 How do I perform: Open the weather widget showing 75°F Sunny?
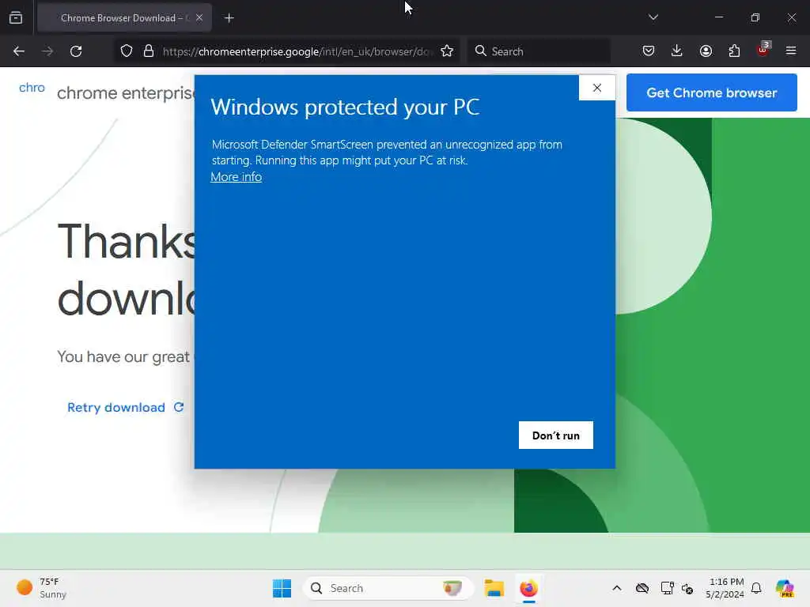tap(42, 588)
